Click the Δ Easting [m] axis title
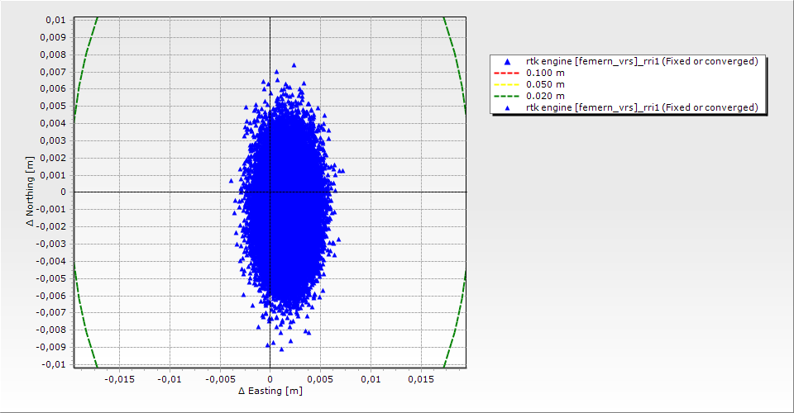794x413 pixels. click(270, 391)
